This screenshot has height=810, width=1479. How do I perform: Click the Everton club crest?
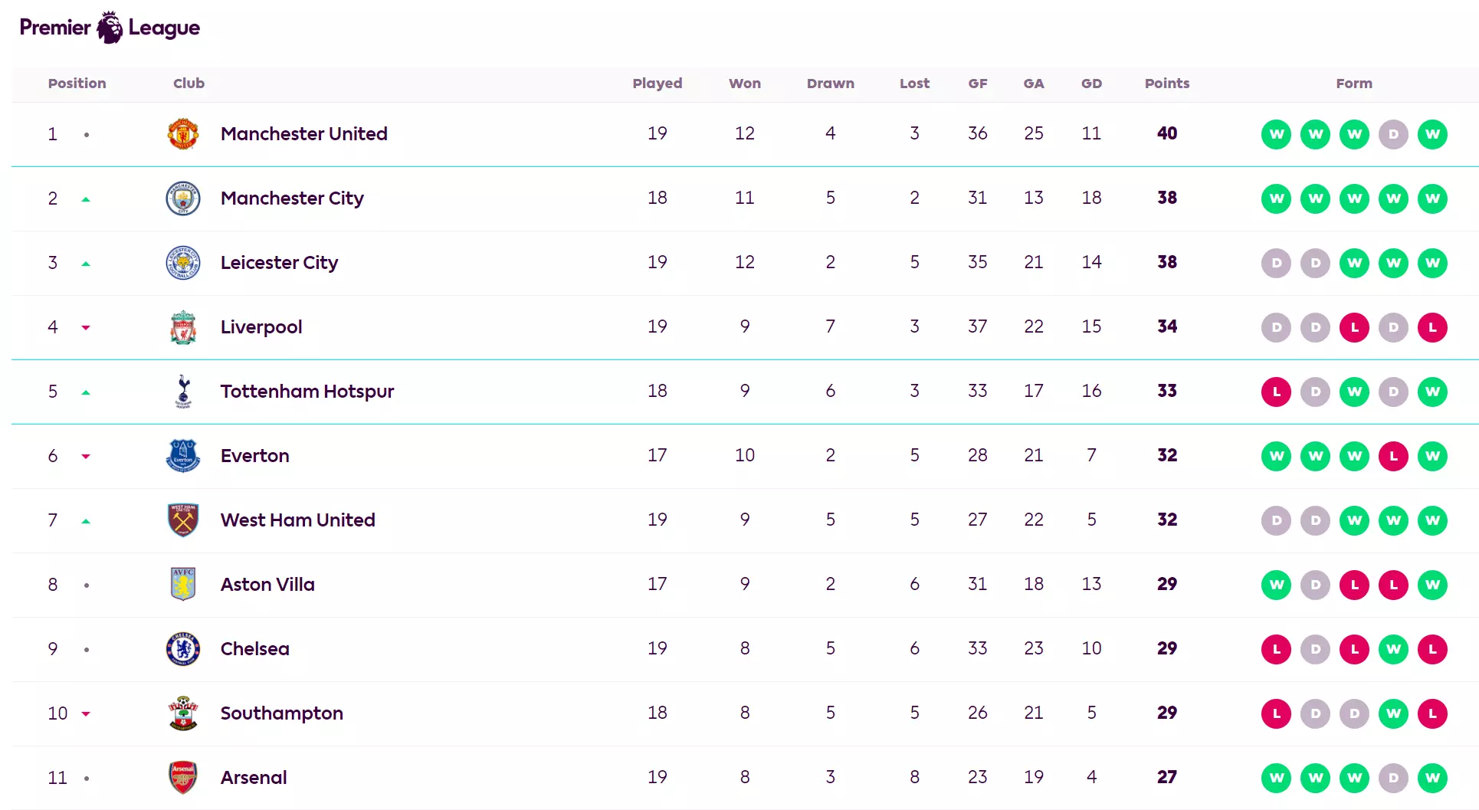point(183,456)
